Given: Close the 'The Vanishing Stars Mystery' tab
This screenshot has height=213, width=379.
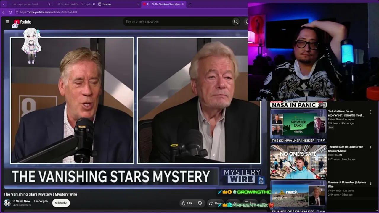Looking at the screenshot, I should coord(183,4).
